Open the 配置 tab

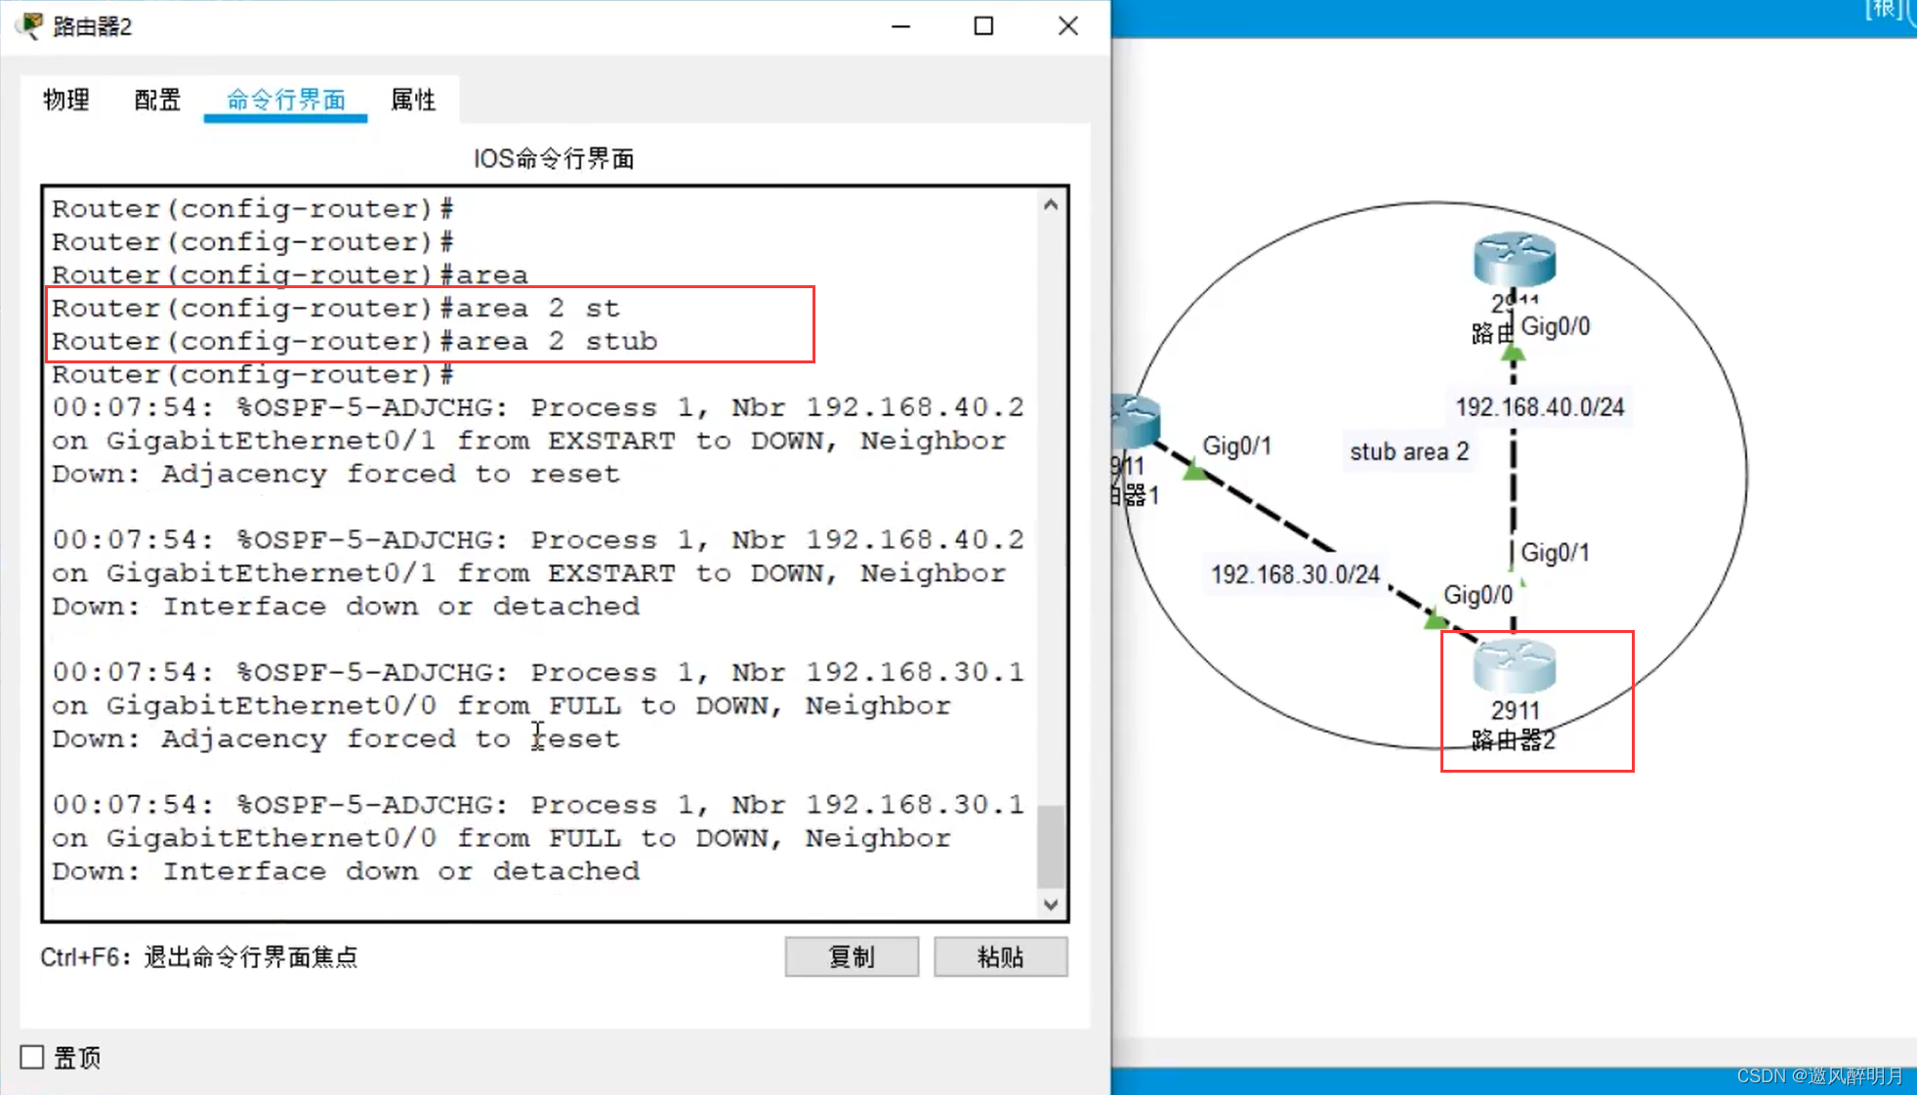(x=157, y=100)
